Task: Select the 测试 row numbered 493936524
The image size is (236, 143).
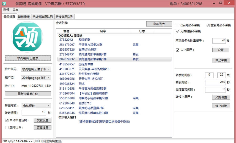Action: point(114,84)
